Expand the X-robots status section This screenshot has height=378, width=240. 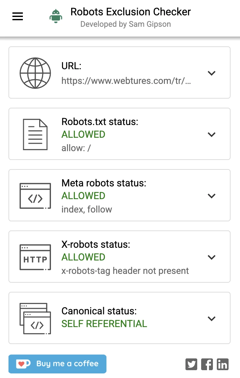[x=212, y=257]
